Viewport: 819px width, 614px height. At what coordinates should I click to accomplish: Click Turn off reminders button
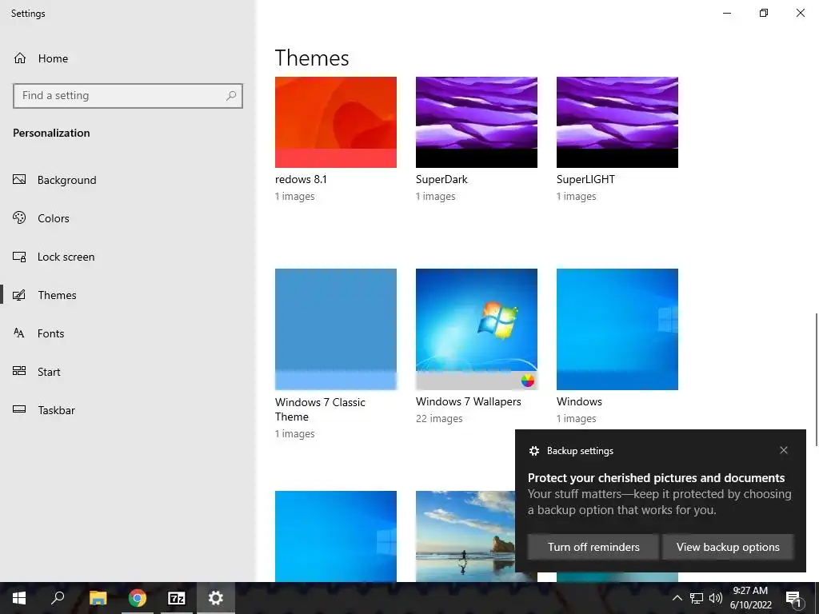coord(593,547)
